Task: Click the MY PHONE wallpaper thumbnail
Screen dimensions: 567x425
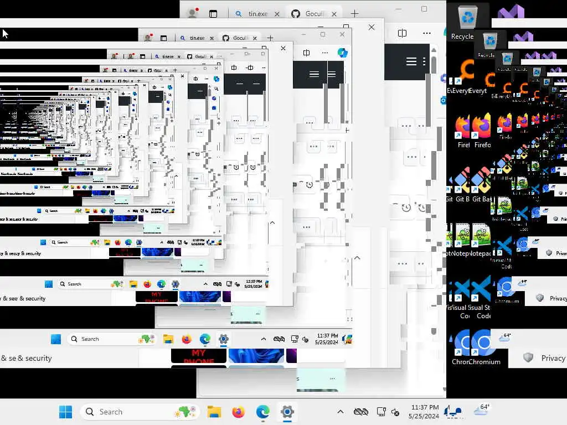Action: (199, 356)
